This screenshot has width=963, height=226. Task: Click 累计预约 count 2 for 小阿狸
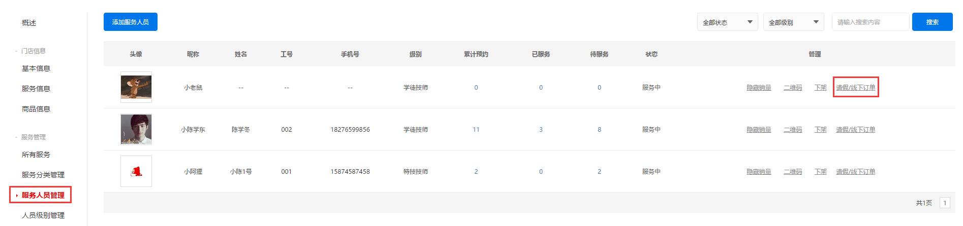coord(476,172)
